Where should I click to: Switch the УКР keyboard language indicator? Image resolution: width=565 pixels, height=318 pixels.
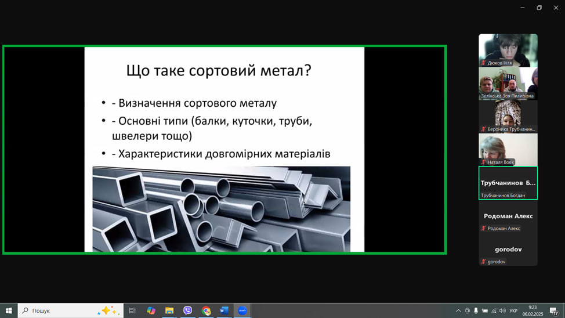(513, 310)
